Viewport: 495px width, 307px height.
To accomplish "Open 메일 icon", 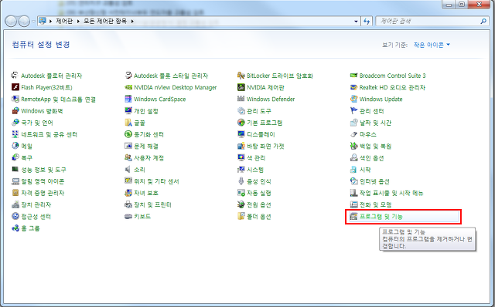I will [x=15, y=146].
